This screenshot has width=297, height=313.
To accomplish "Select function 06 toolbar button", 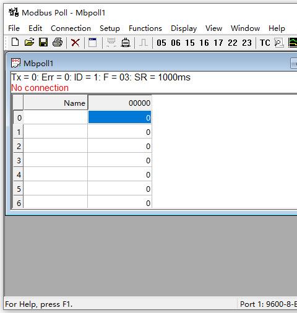I will (176, 43).
